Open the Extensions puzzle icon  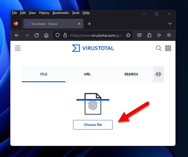tap(149, 35)
